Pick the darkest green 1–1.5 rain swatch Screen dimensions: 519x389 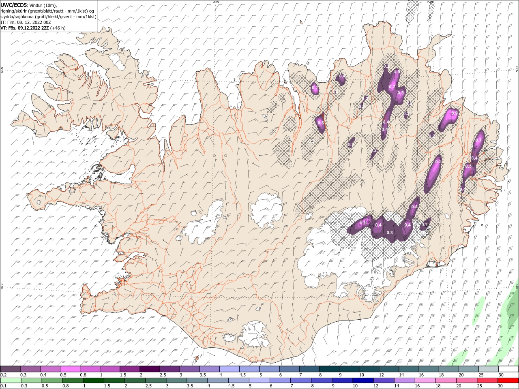(x=93, y=380)
